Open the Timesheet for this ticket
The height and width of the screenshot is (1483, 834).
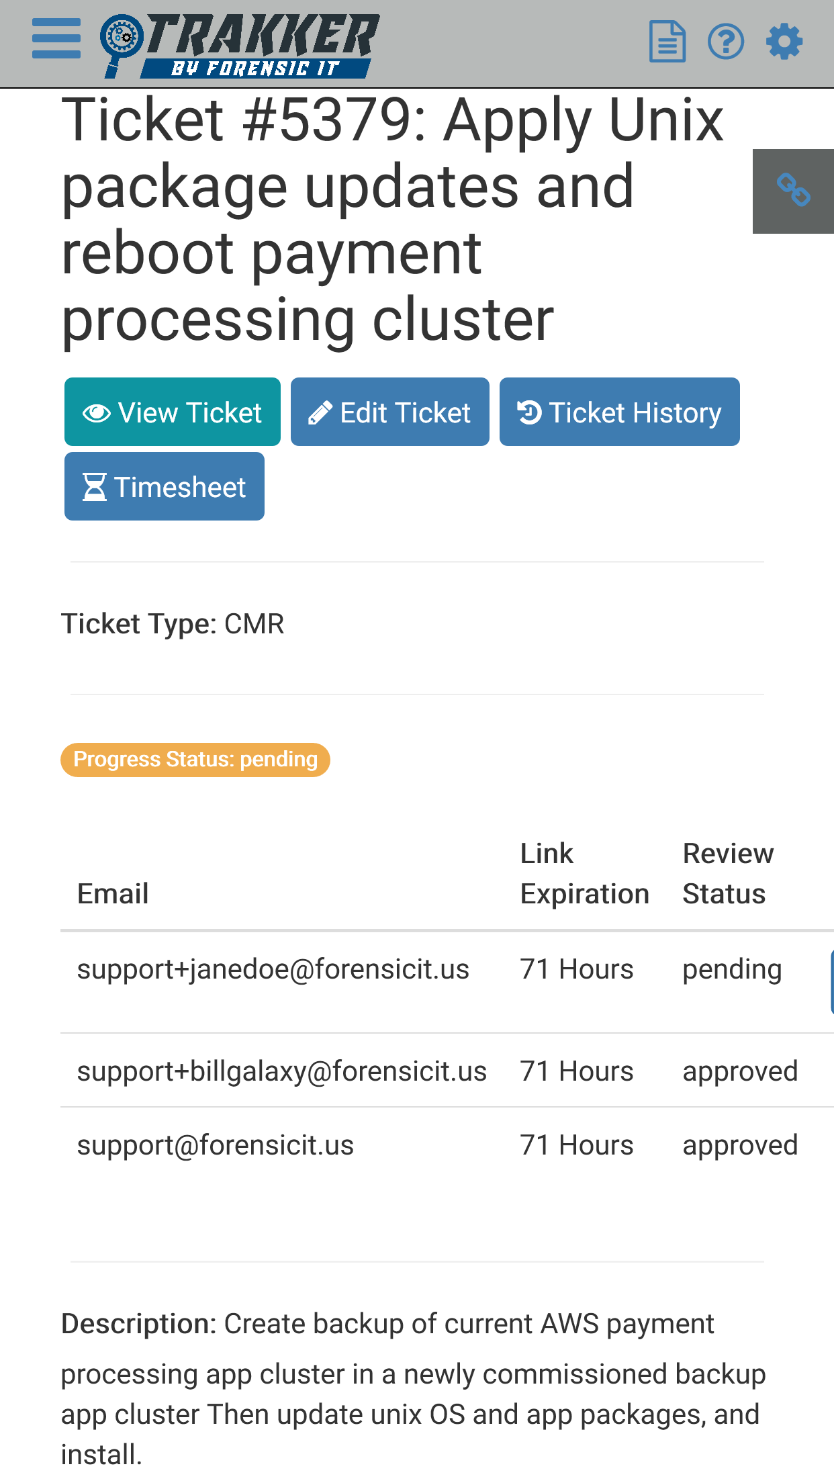pos(165,486)
